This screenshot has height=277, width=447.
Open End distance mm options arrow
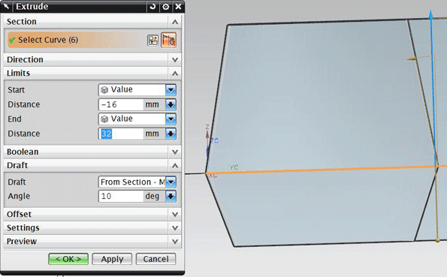[171, 134]
